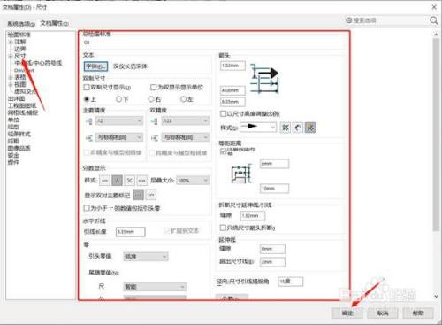Click primary precision unit icon
442x325 pixels.
tap(89, 121)
